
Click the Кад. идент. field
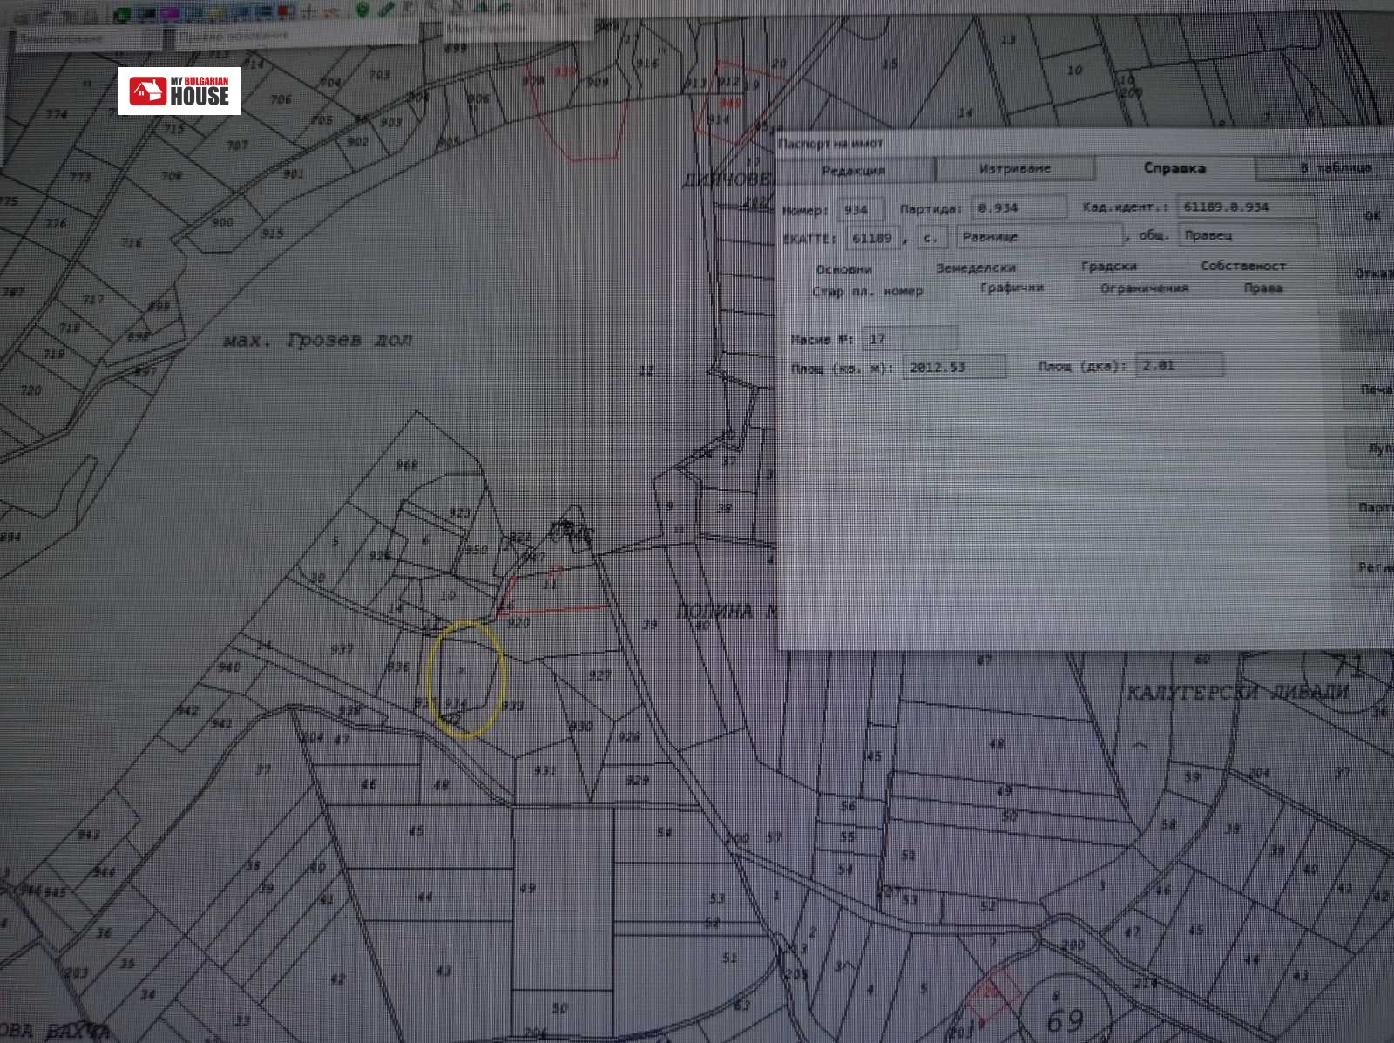tap(1245, 207)
